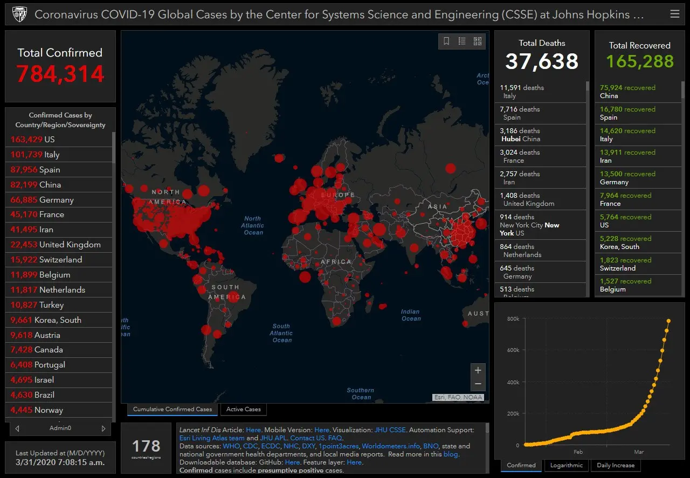Screen dimensions: 690x478
Task: Open the JHU CSSE visualization link
Action: 391,430
